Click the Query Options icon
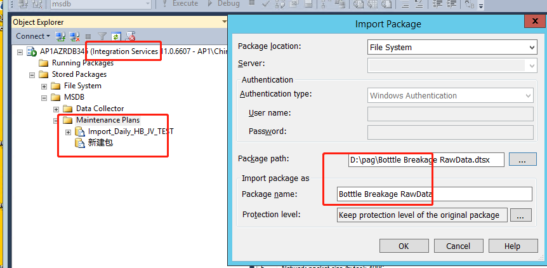The width and height of the screenshot is (547, 268). 294,3
